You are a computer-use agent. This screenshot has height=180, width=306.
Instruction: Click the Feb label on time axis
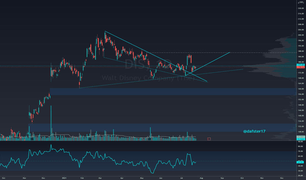click(x=82, y=178)
